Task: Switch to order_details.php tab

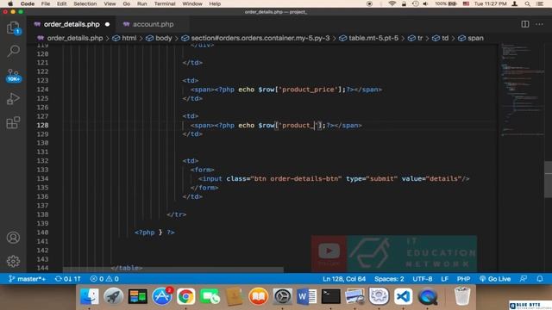Action: pyautogui.click(x=72, y=24)
